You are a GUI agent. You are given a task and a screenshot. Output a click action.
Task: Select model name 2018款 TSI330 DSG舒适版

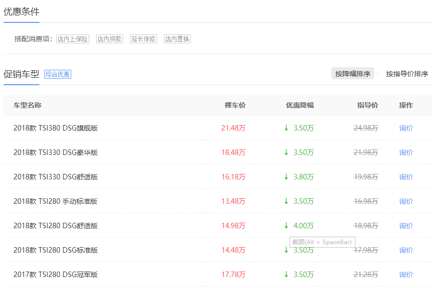(56, 177)
